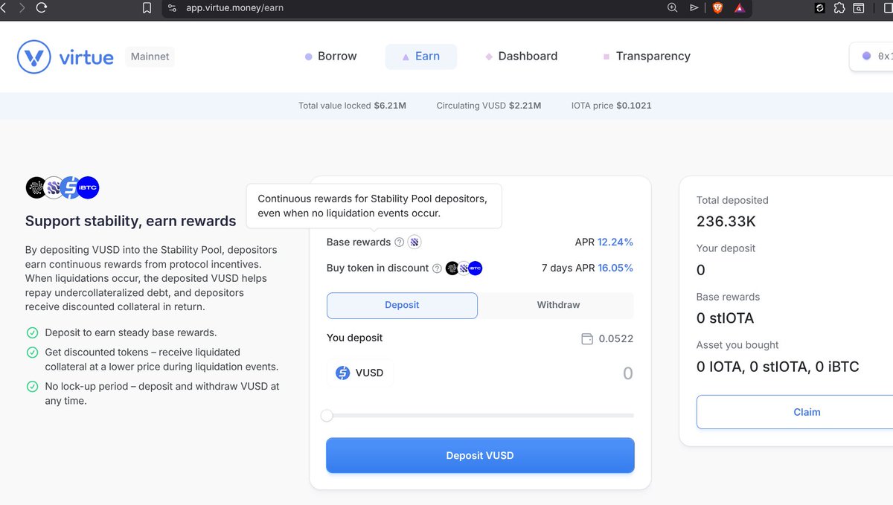Viewport: 893px width, 505px height.
Task: Click iBTC icon in Buy token row
Action: point(475,268)
